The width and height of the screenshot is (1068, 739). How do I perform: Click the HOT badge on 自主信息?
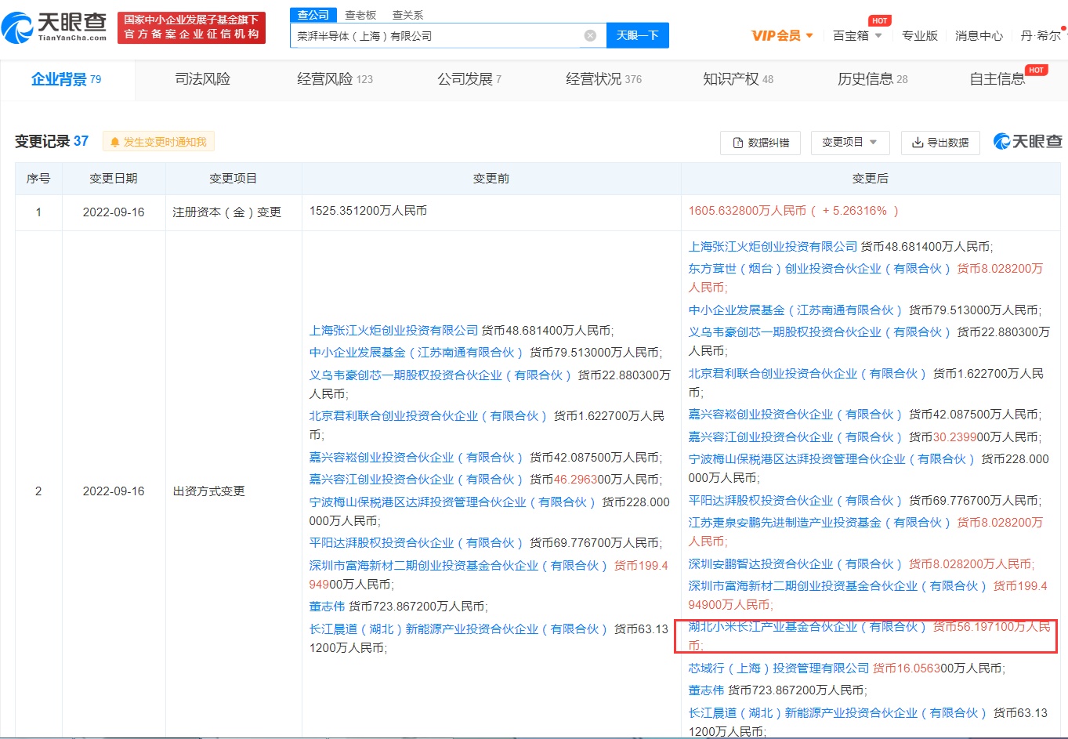[1037, 70]
